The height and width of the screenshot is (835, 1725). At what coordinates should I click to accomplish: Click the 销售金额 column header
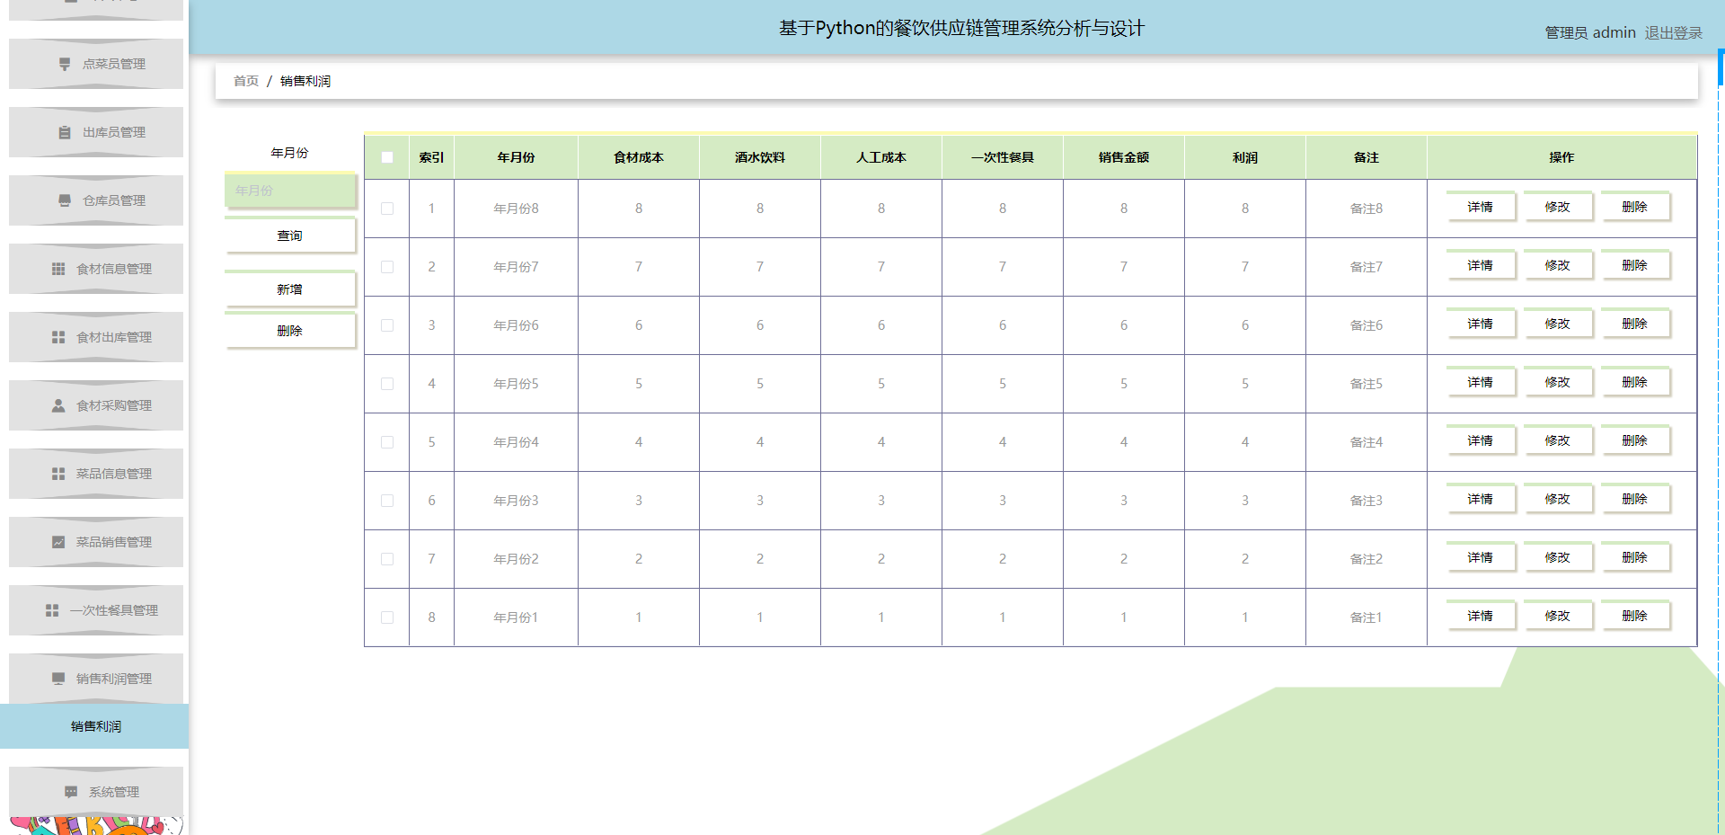1124,157
